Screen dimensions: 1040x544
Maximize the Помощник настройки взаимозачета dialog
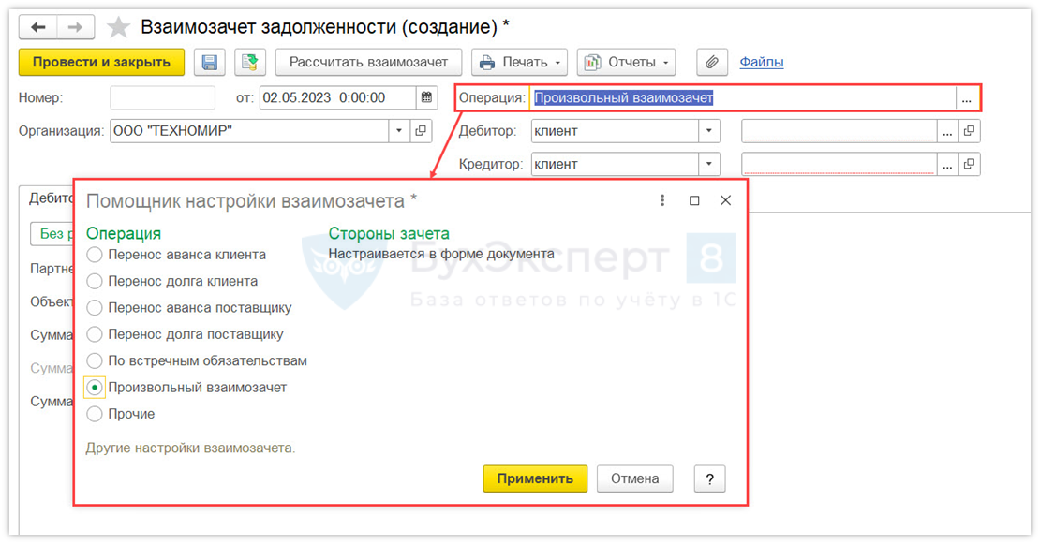point(693,200)
